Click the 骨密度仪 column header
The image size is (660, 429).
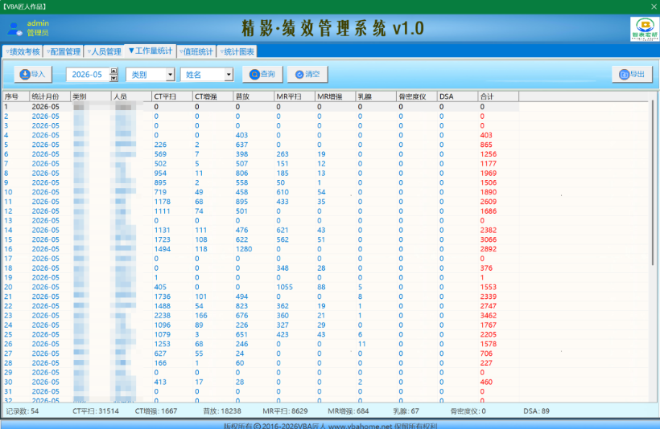click(417, 96)
